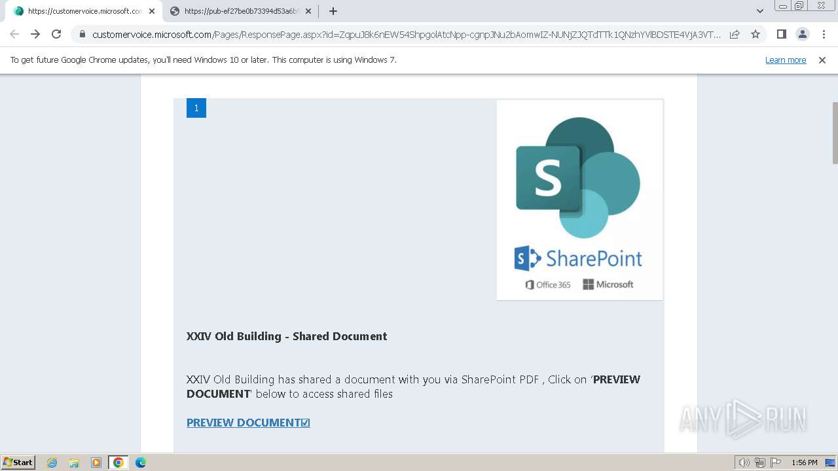838x471 pixels.
Task: Reload the current page
Action: pyautogui.click(x=56, y=34)
